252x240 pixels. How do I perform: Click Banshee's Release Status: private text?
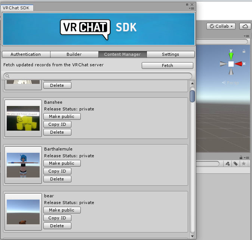click(69, 109)
